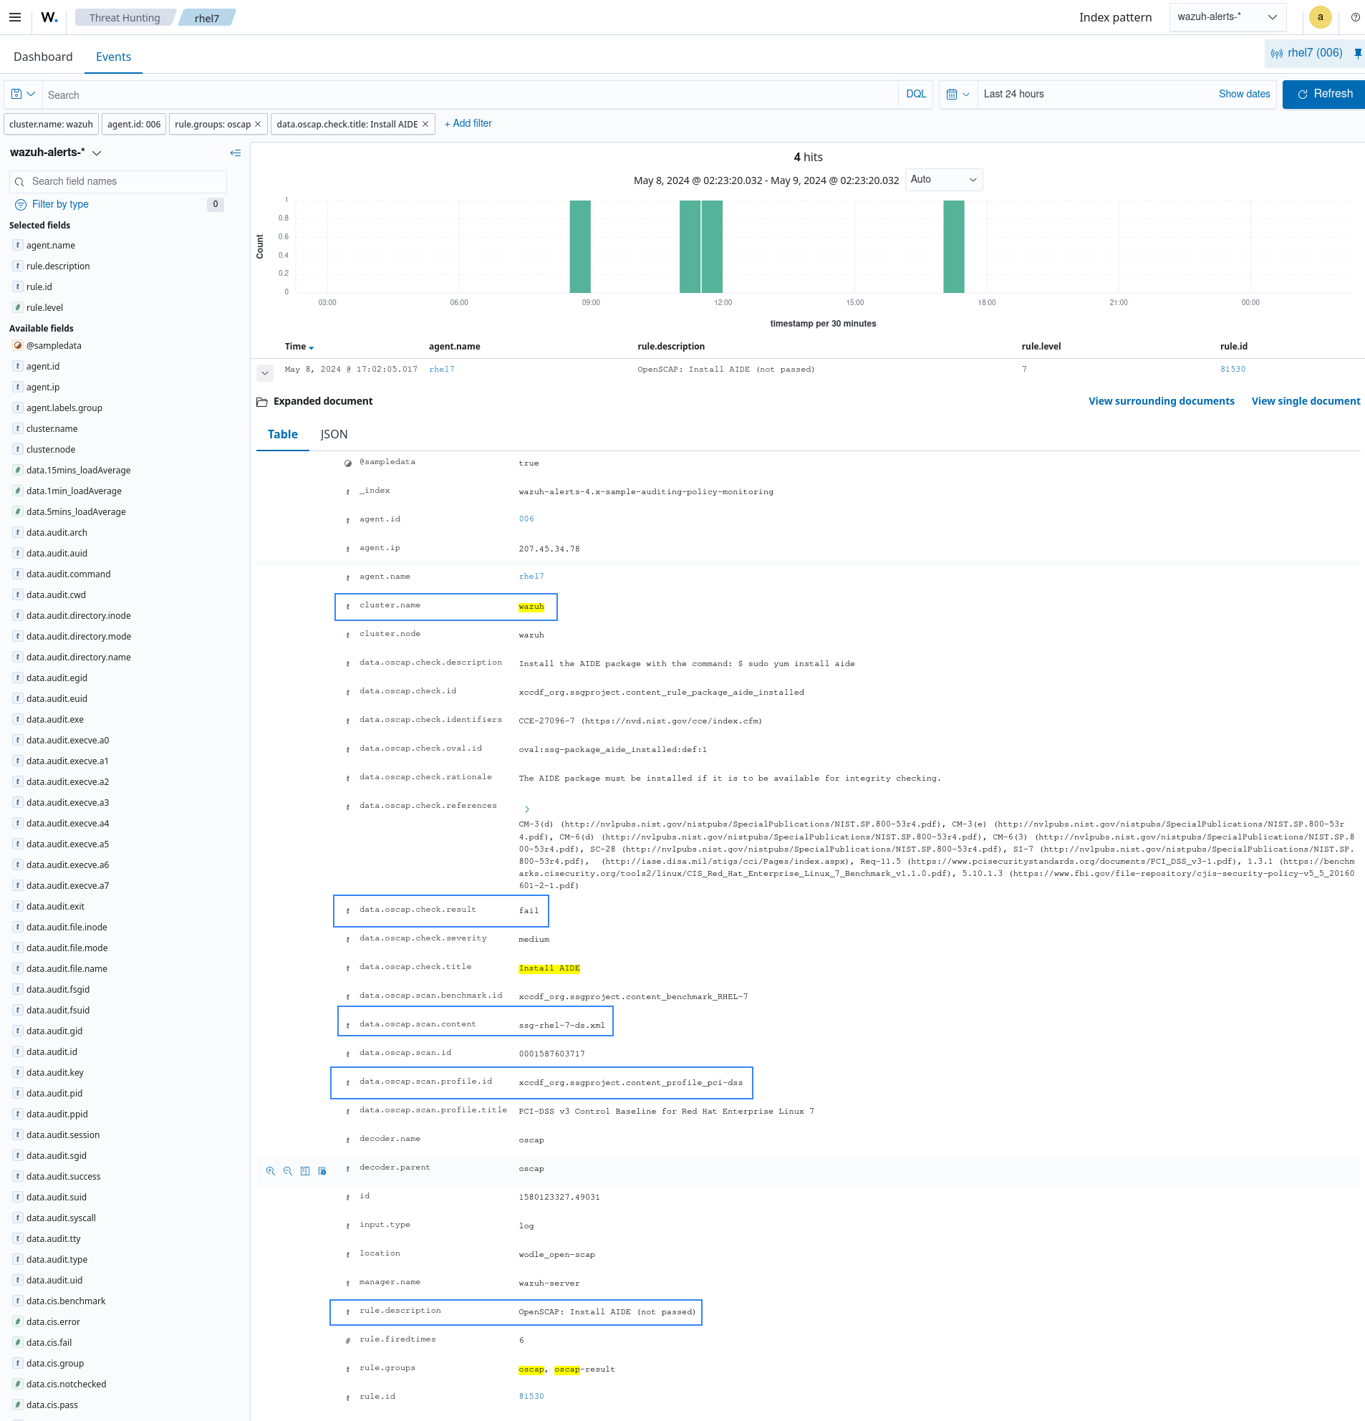Click the histogram bar at 09:00
The width and height of the screenshot is (1365, 1421).
point(580,246)
